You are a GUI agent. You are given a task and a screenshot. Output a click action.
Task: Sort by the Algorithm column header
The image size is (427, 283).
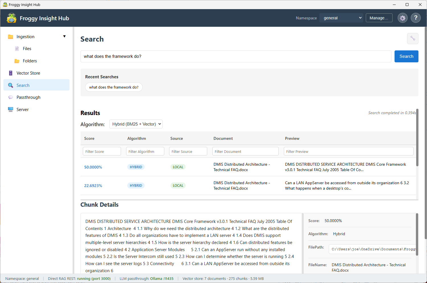pos(137,138)
